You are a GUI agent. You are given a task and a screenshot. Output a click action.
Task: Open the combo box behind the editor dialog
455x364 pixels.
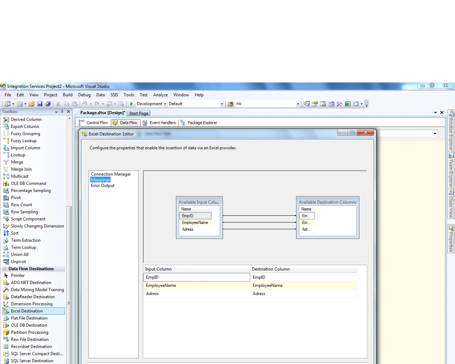coord(435,134)
